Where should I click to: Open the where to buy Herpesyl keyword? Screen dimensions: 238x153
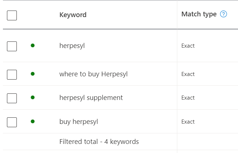coord(94,74)
